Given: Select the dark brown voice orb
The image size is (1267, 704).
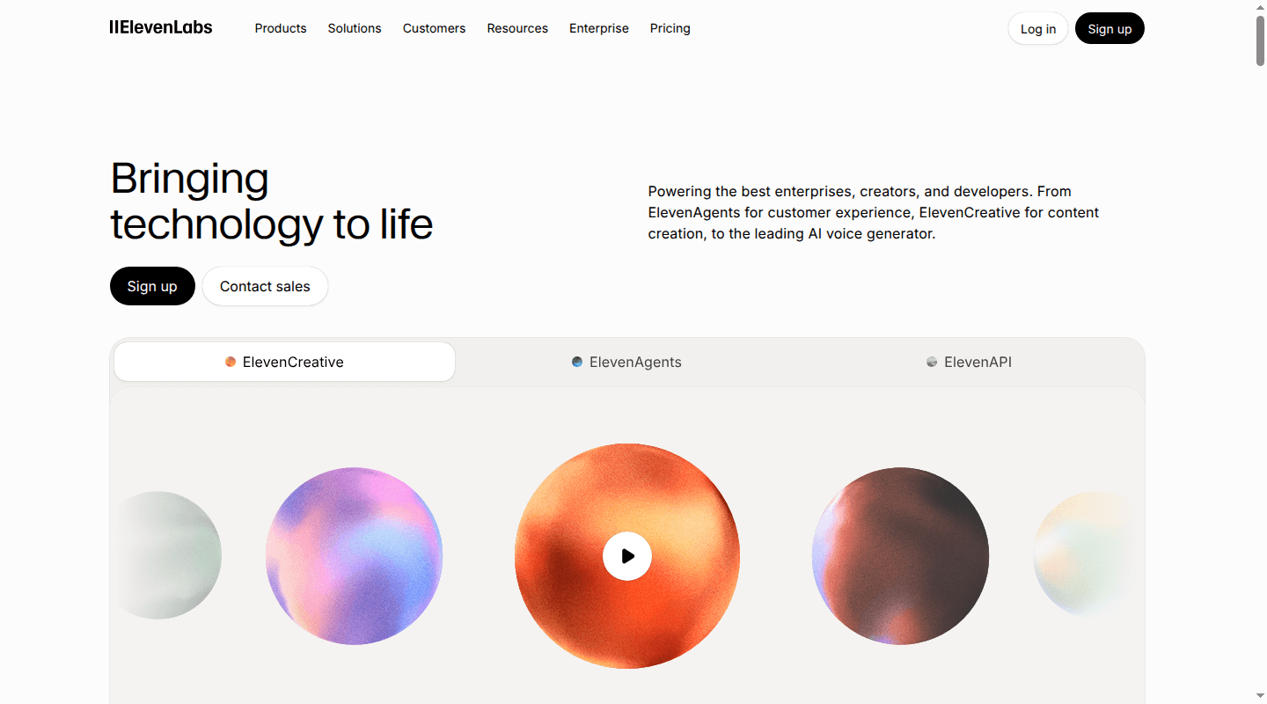Looking at the screenshot, I should tap(900, 556).
